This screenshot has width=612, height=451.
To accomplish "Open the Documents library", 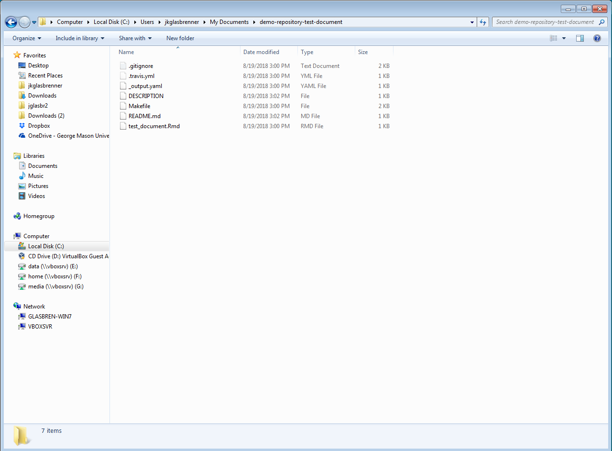I will [x=43, y=166].
